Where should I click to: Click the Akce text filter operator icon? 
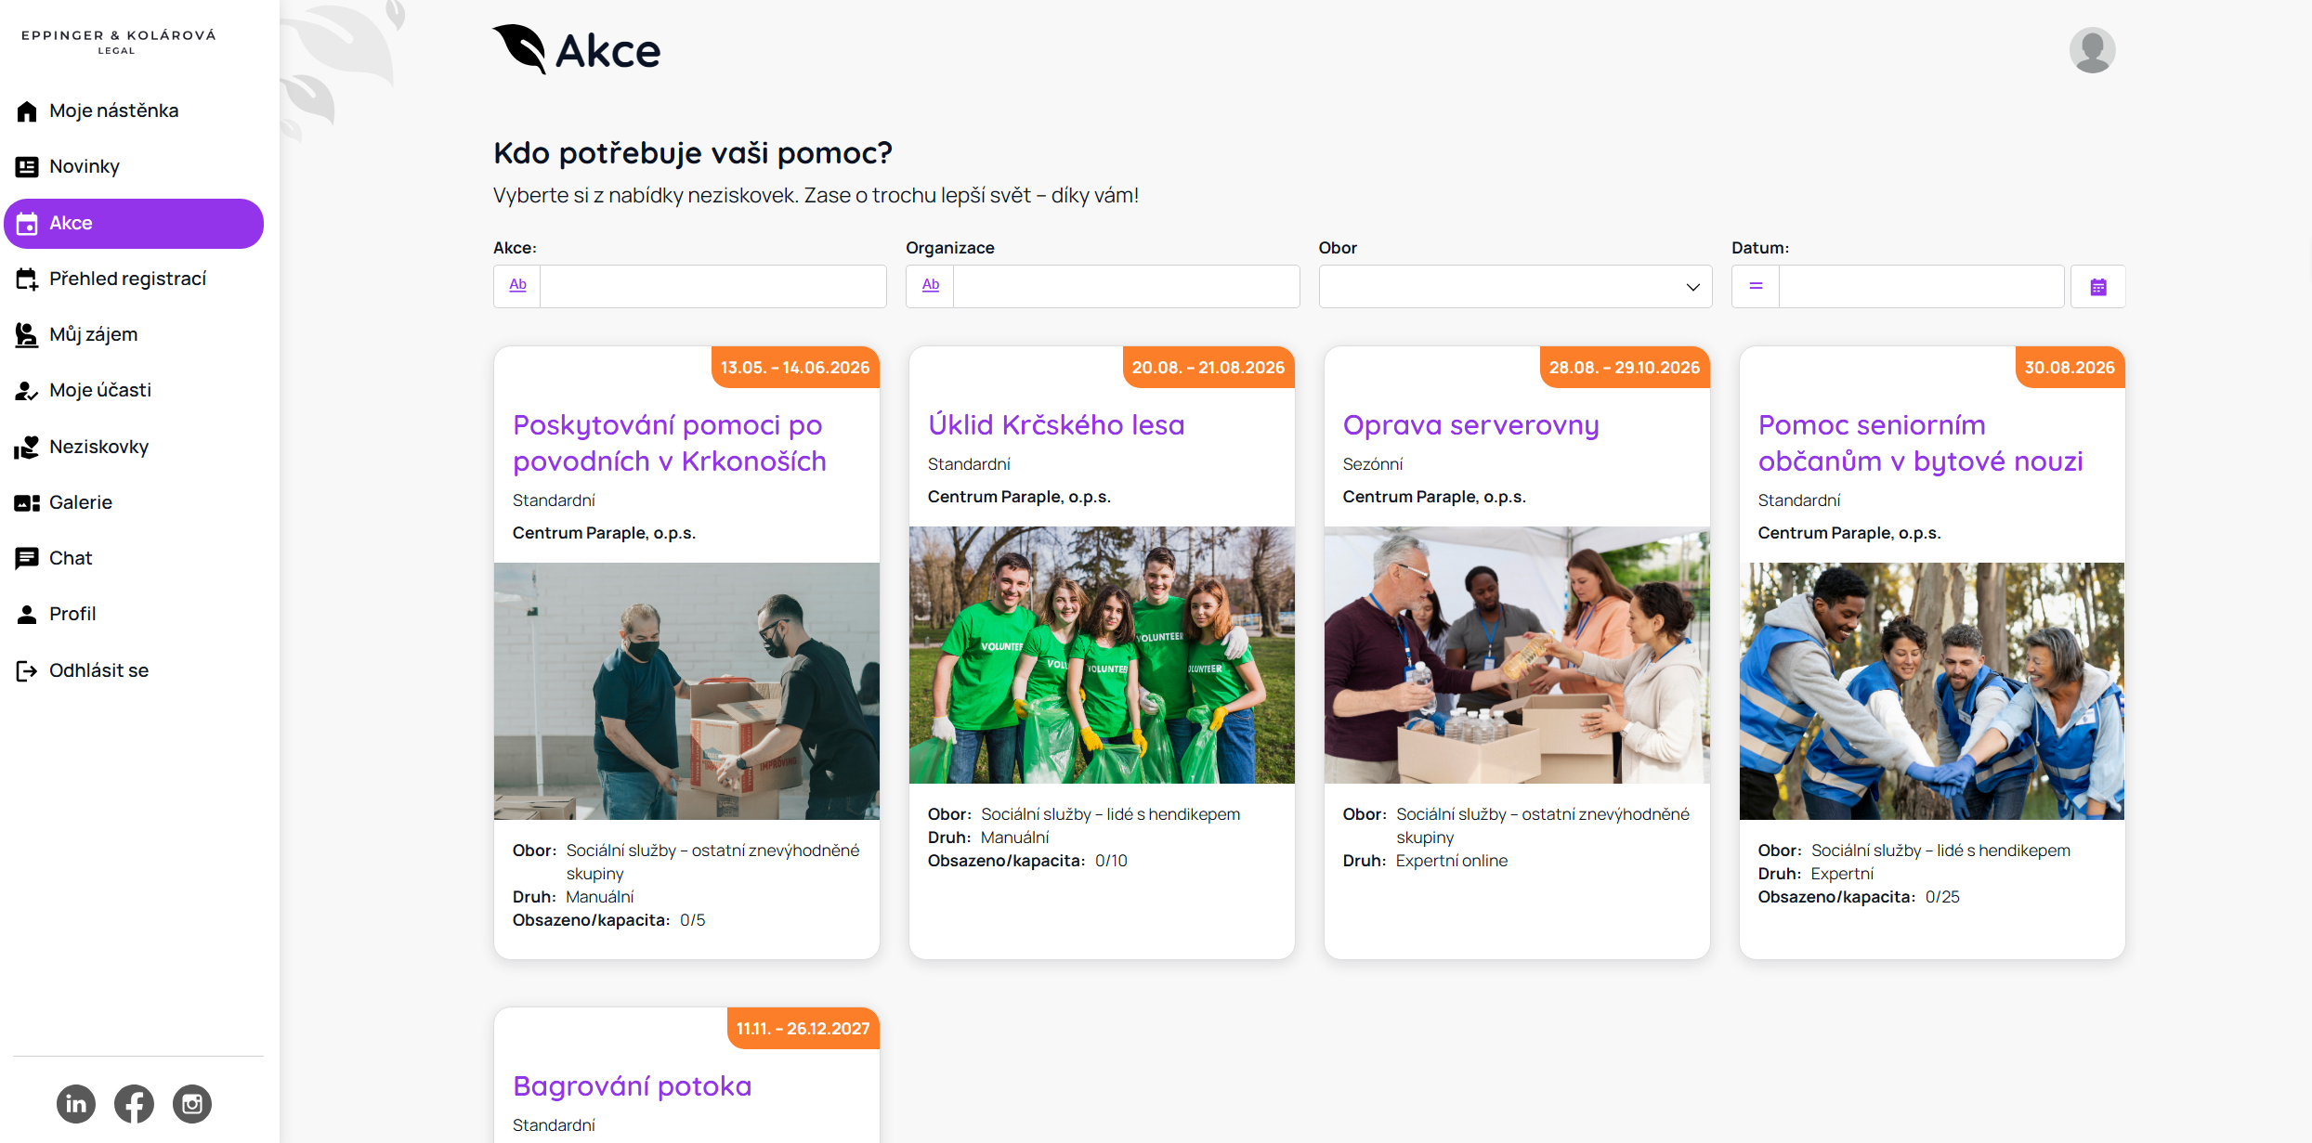pyautogui.click(x=517, y=286)
